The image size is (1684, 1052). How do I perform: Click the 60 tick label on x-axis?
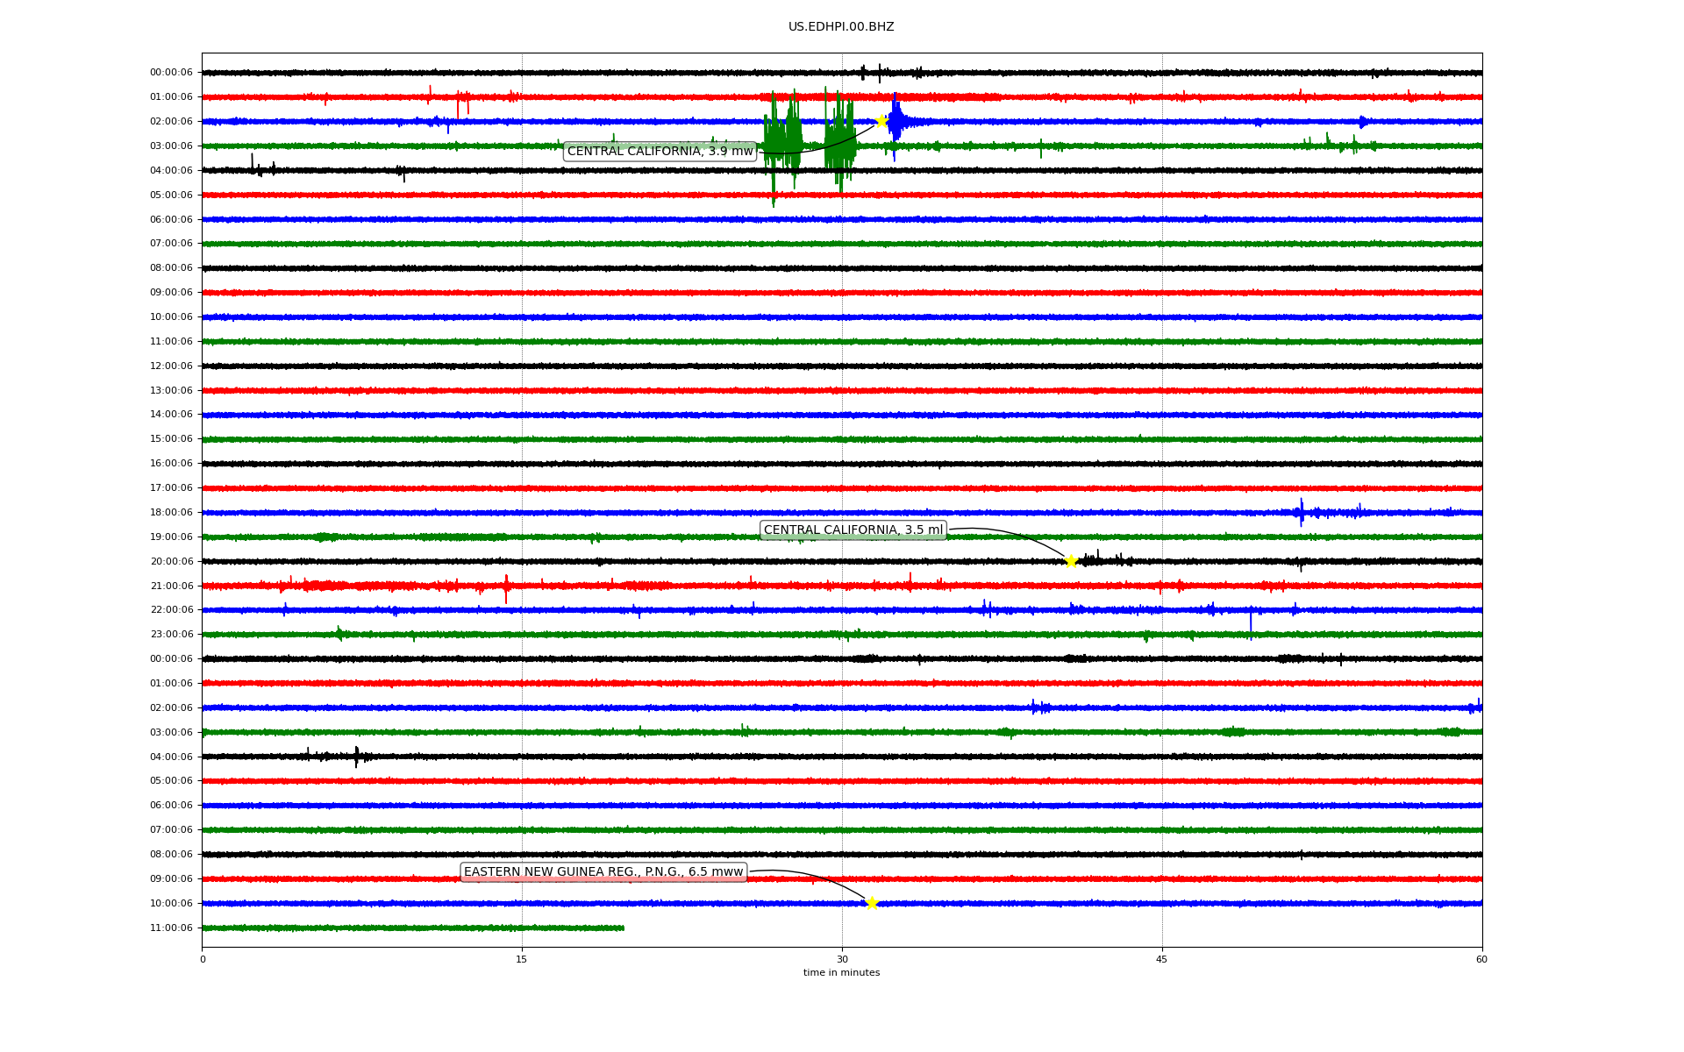pos(1481,960)
